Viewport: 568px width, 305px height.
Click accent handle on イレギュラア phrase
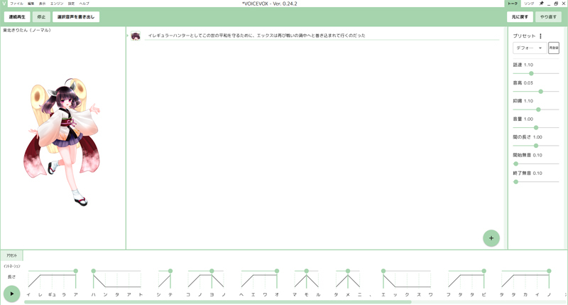(76, 271)
